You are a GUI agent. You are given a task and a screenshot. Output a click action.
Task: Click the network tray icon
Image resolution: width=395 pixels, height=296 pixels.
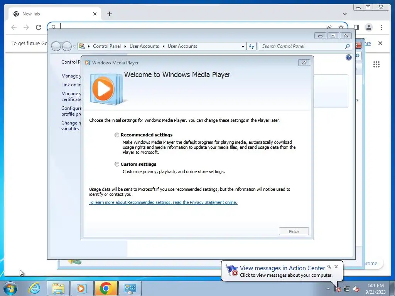[x=347, y=289]
